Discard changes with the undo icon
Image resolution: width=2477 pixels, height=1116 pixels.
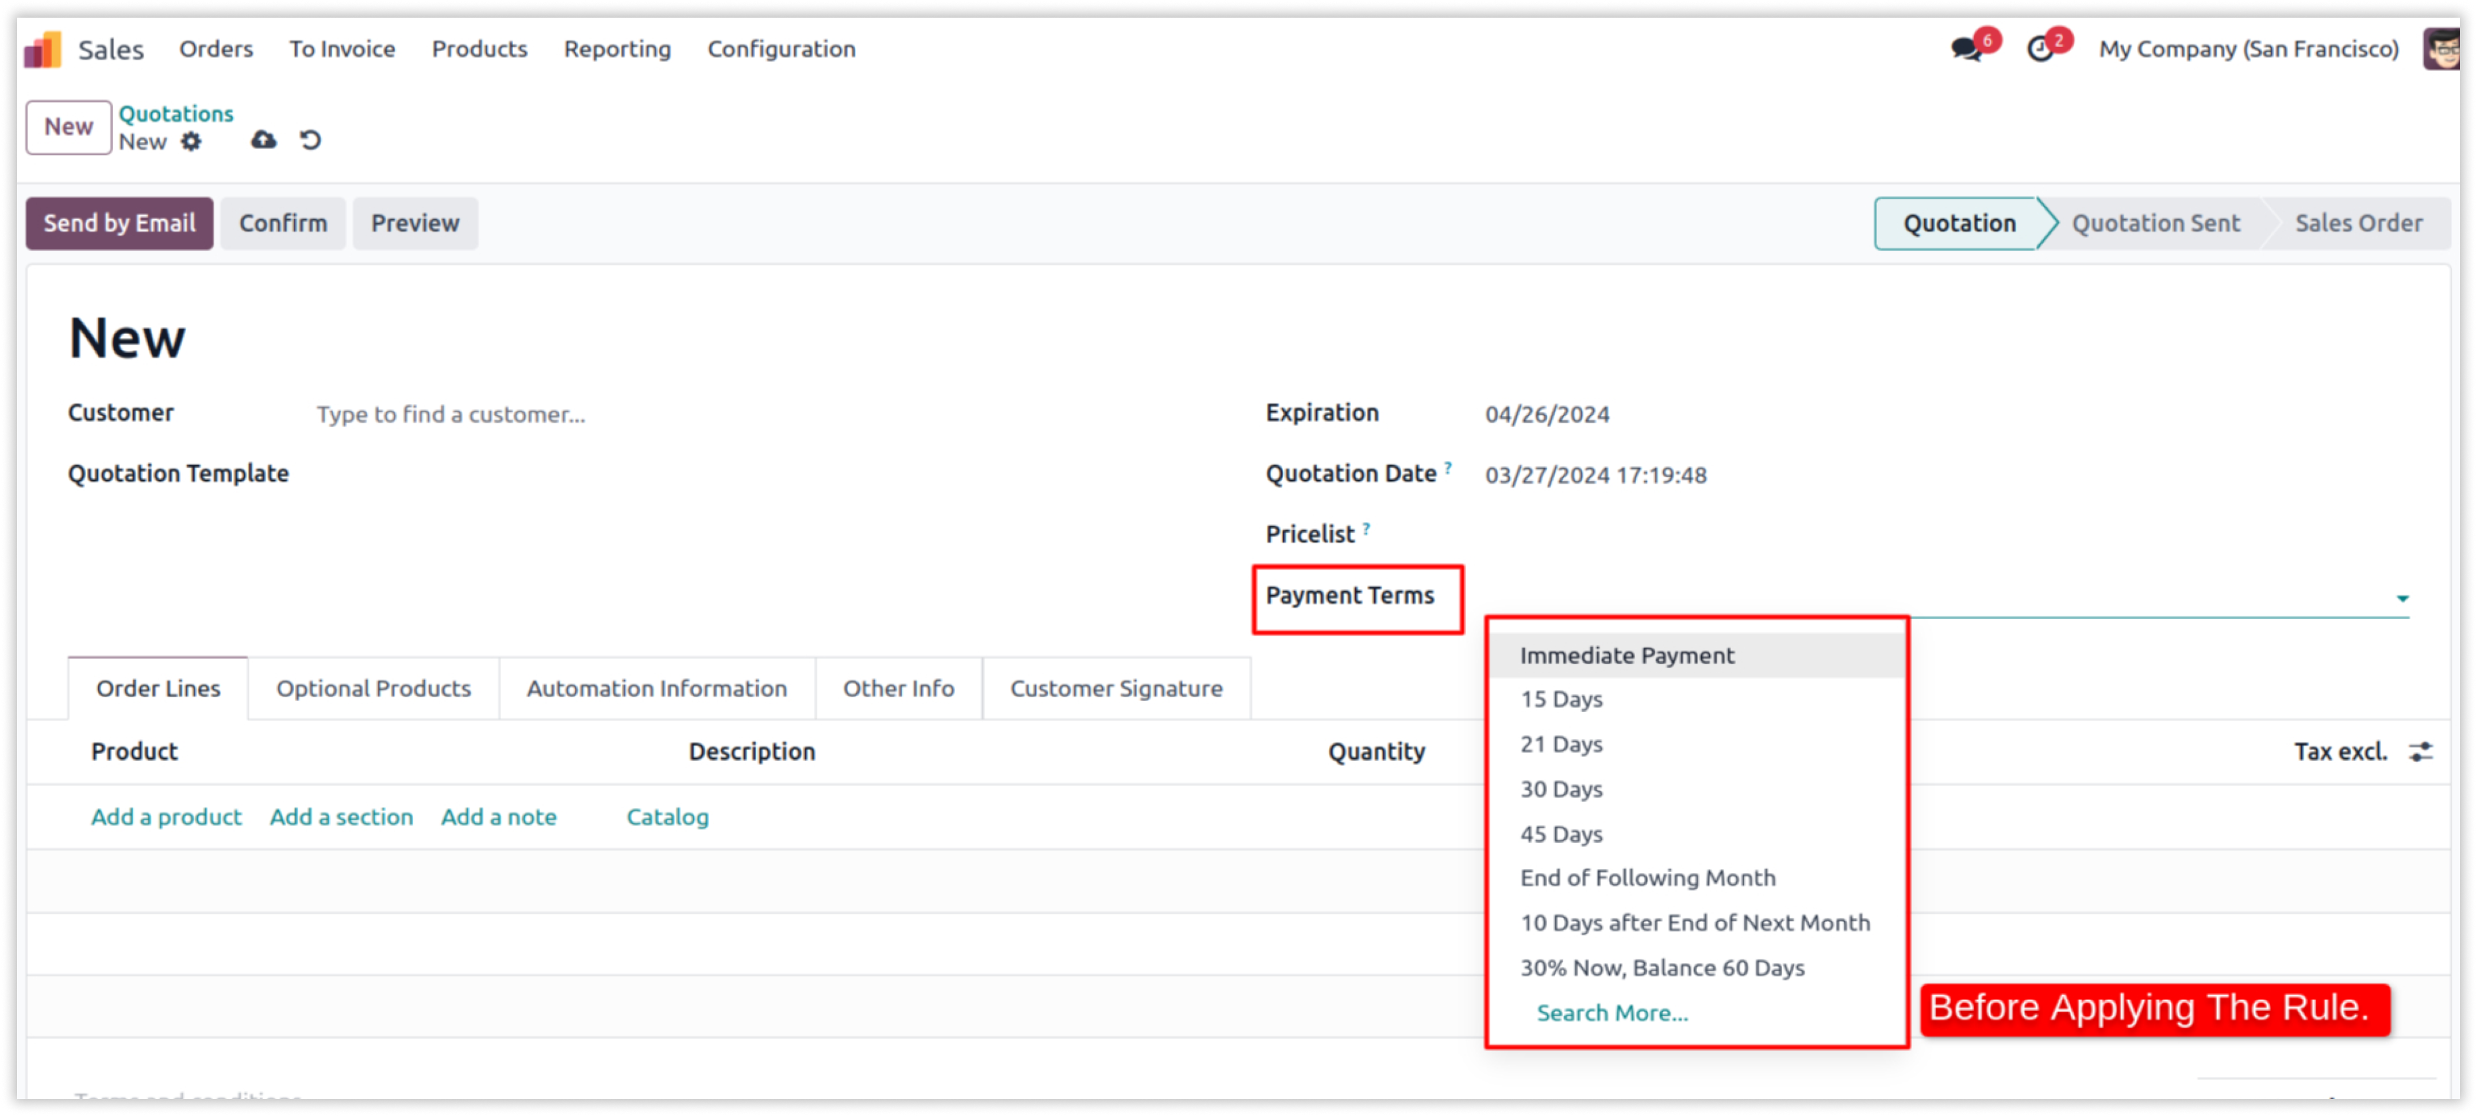[310, 140]
